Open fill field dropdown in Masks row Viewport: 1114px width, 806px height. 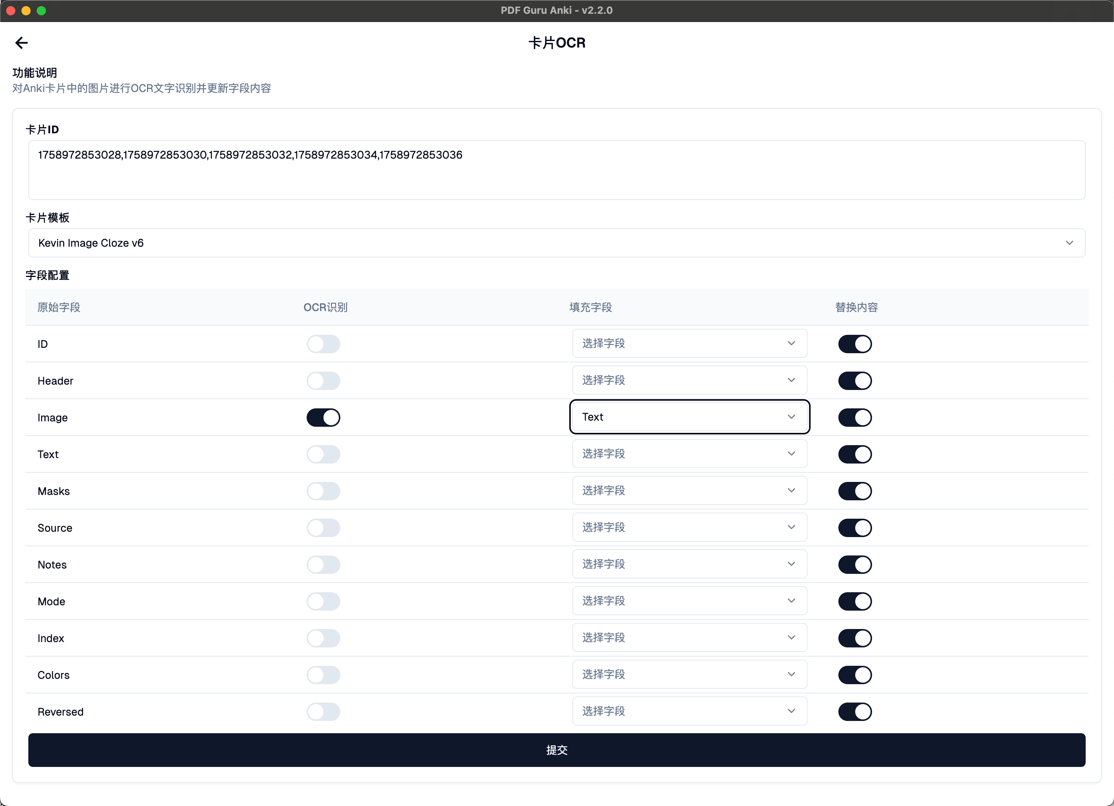pyautogui.click(x=689, y=490)
